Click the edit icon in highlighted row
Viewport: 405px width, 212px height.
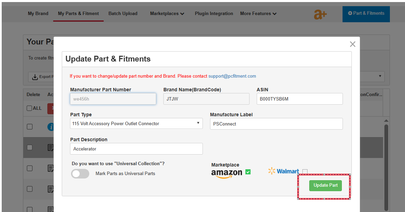click(51, 147)
